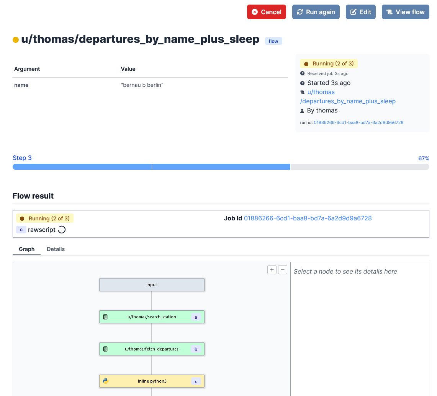Click the script icon on fetch_departures node
Image resolution: width=437 pixels, height=396 pixels.
pos(105,349)
